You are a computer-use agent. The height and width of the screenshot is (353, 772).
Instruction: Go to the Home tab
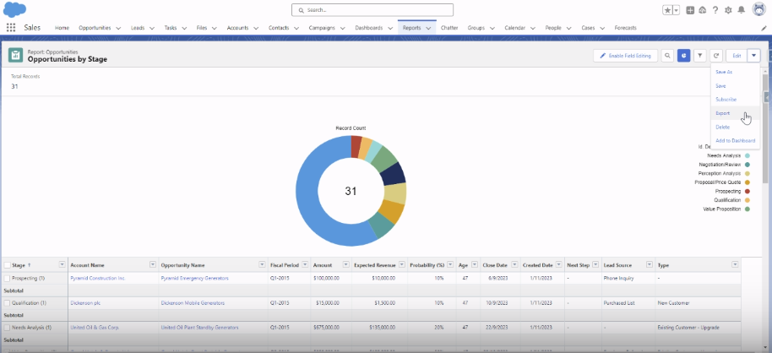pos(62,28)
